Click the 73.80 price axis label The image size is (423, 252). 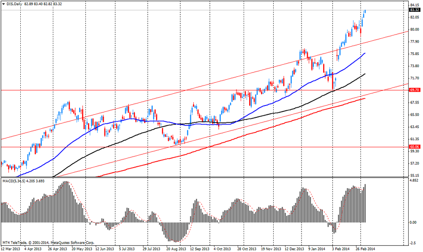point(415,66)
